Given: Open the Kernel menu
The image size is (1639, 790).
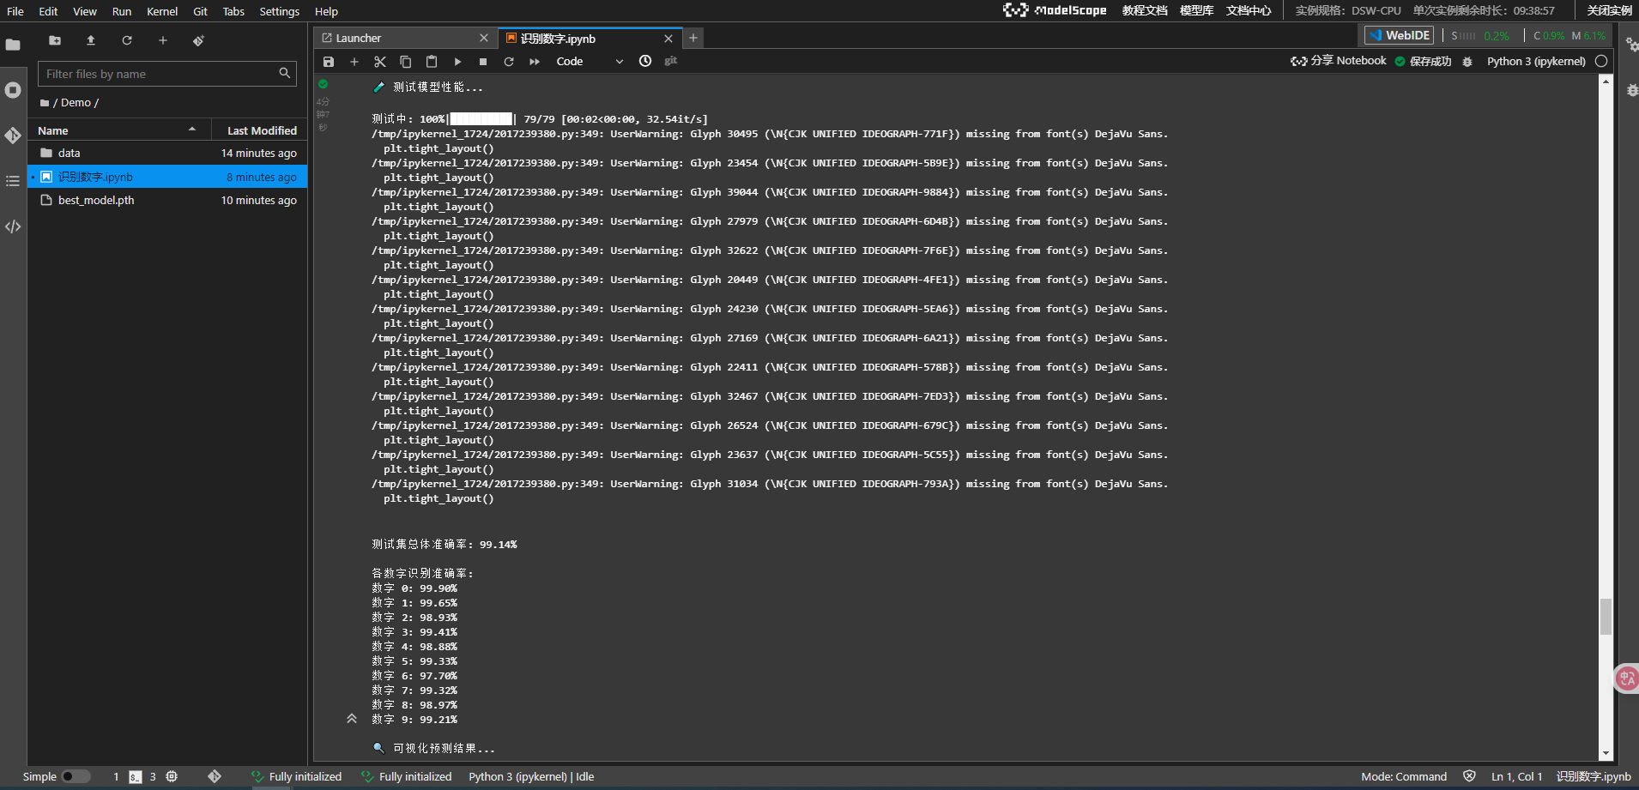Looking at the screenshot, I should point(162,11).
